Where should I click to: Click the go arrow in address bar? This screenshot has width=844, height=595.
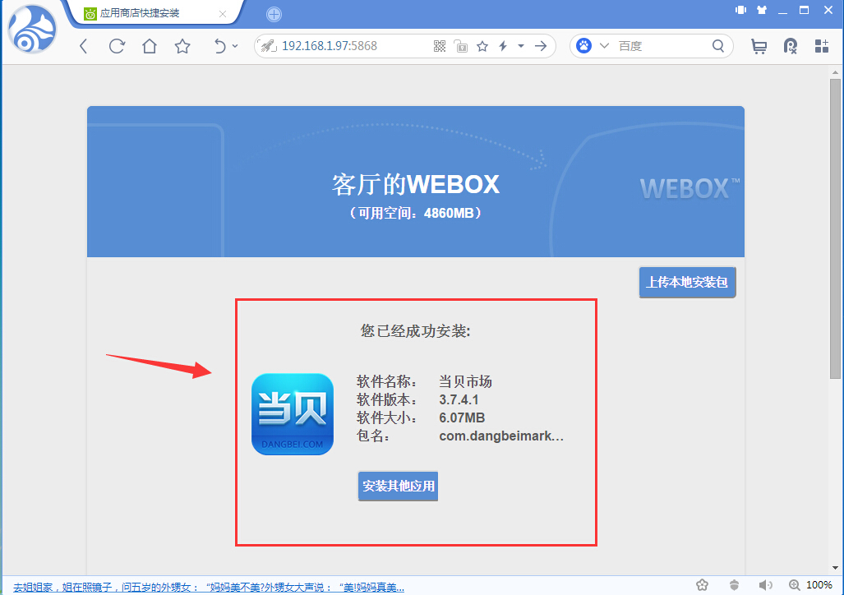[x=541, y=46]
